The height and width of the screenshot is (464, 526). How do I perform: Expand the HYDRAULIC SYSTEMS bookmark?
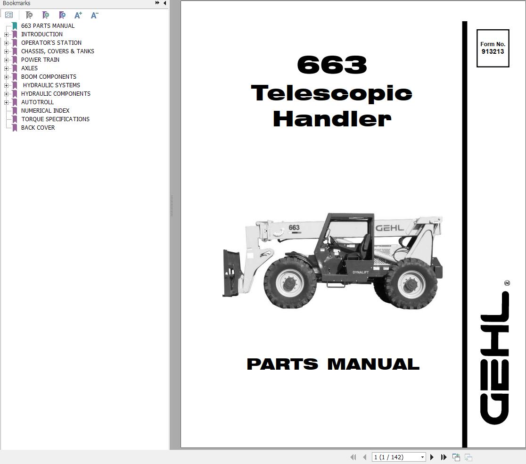[x=6, y=85]
